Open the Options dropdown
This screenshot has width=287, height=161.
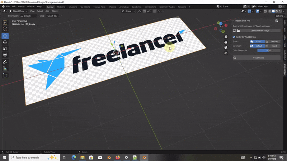point(280,16)
